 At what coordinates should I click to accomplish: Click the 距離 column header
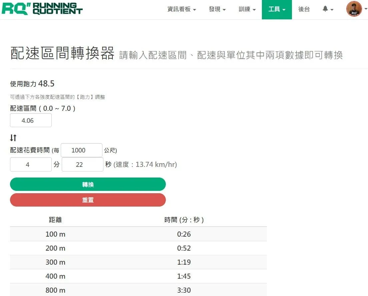pyautogui.click(x=55, y=220)
